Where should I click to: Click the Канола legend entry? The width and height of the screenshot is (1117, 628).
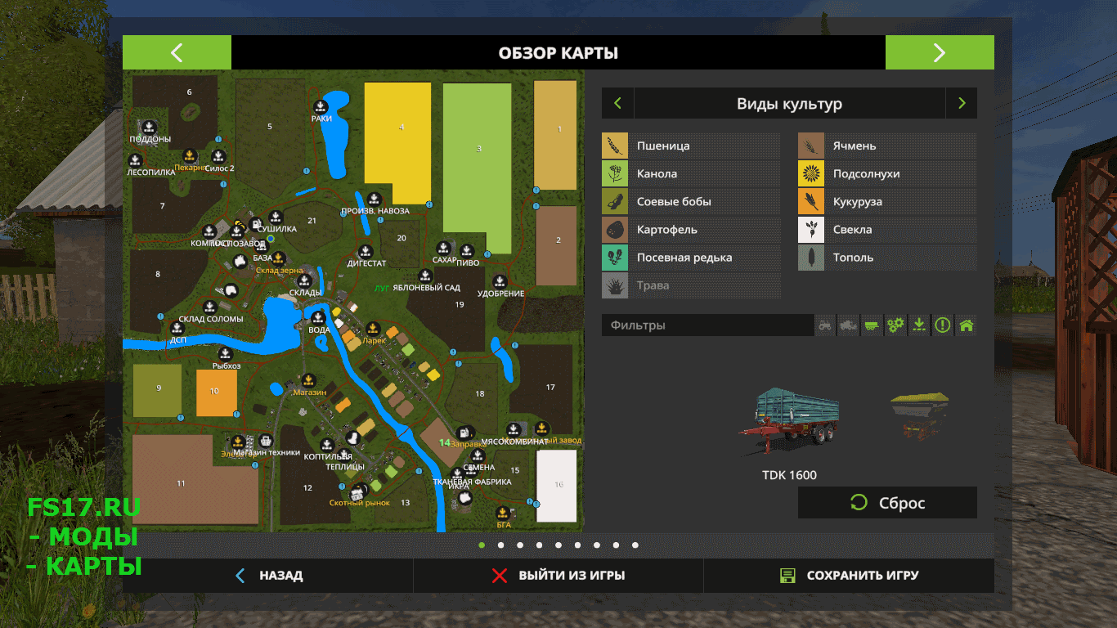(691, 174)
